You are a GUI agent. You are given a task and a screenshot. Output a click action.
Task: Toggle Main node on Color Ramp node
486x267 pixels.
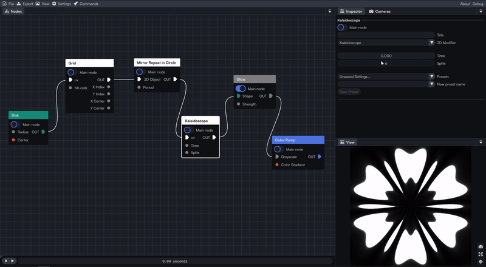pos(279,149)
